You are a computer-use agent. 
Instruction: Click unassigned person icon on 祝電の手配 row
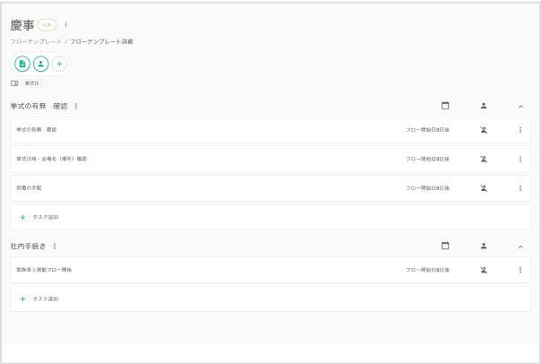tap(484, 188)
